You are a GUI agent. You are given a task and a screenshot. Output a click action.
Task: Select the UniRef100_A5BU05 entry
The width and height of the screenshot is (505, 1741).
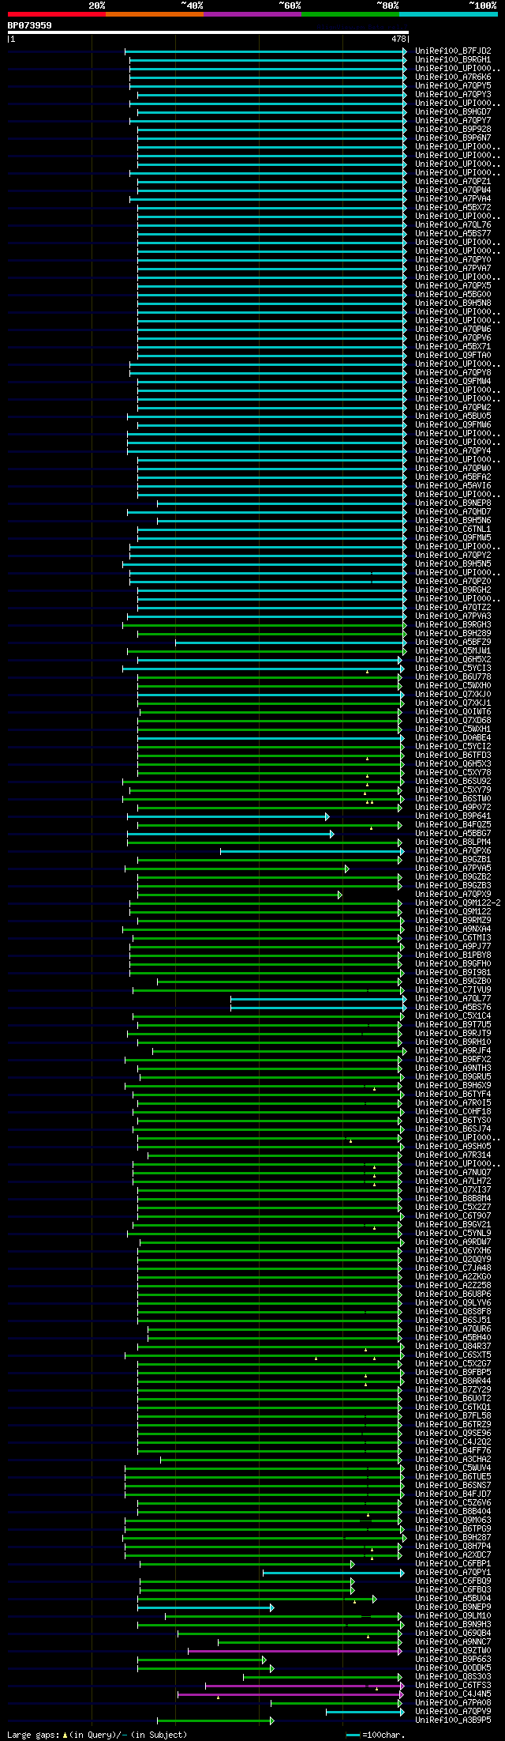(x=453, y=416)
